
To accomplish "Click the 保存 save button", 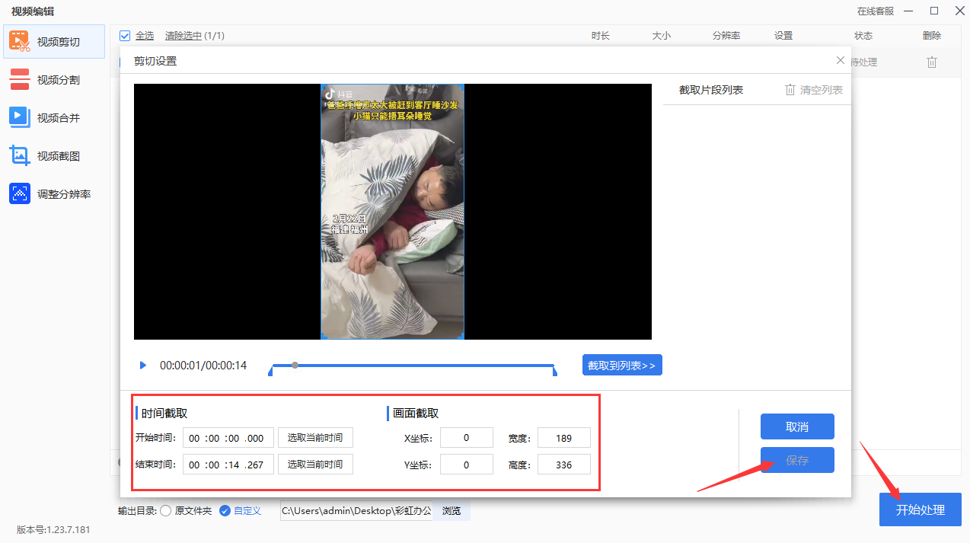I will coord(797,460).
